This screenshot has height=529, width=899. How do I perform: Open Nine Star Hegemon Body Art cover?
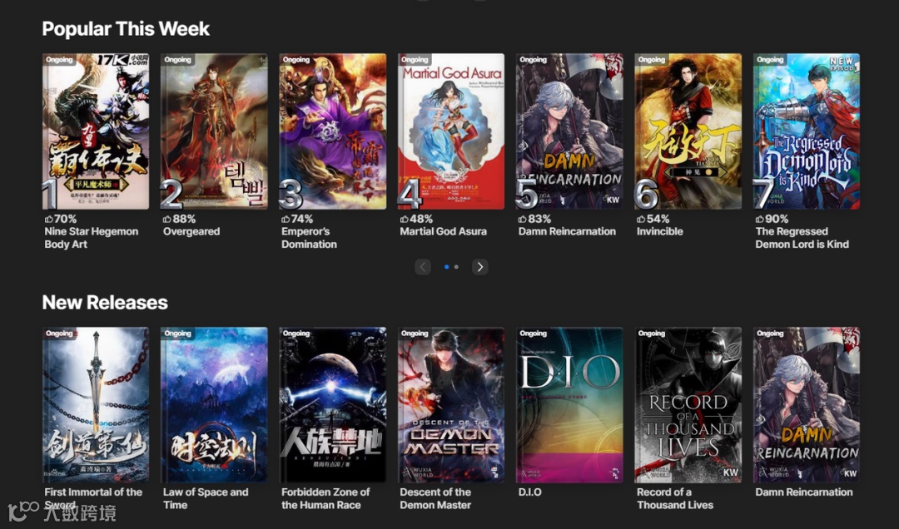point(96,131)
